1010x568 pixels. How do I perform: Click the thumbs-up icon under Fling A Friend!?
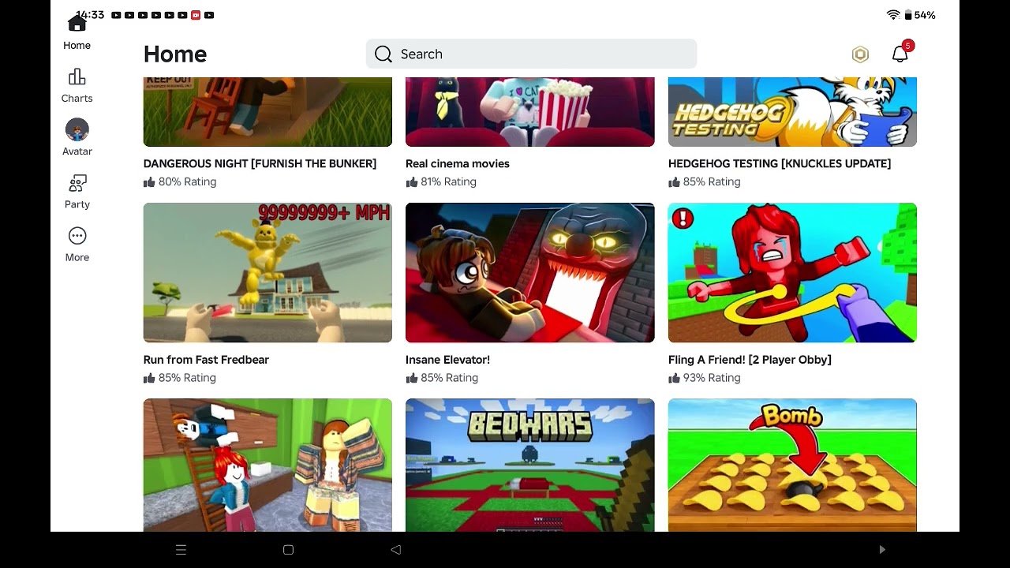tap(674, 378)
